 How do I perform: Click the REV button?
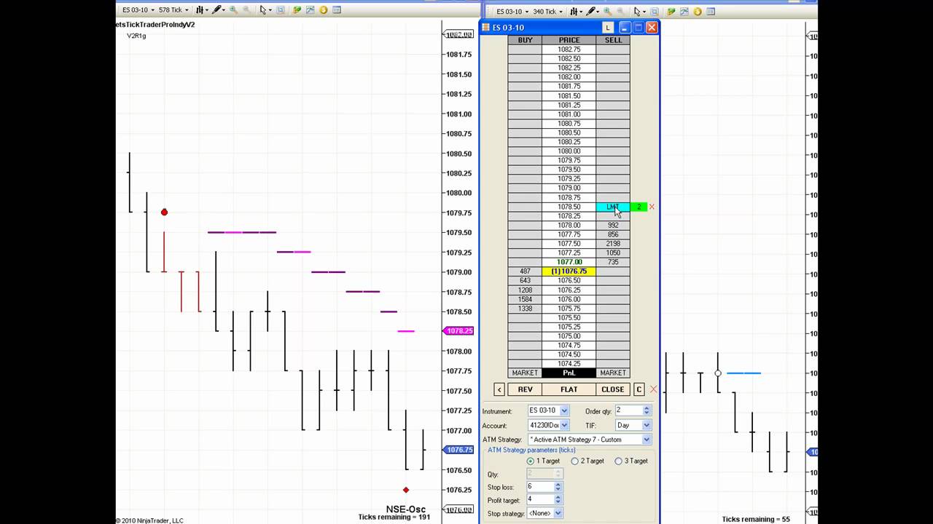(x=525, y=389)
